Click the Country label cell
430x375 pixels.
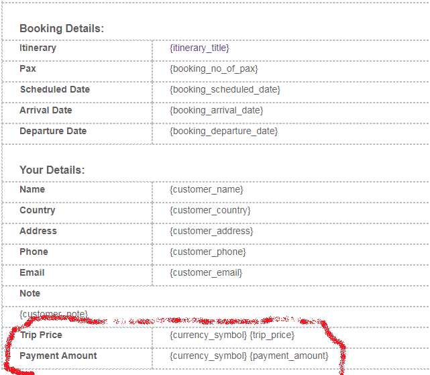[77, 213]
